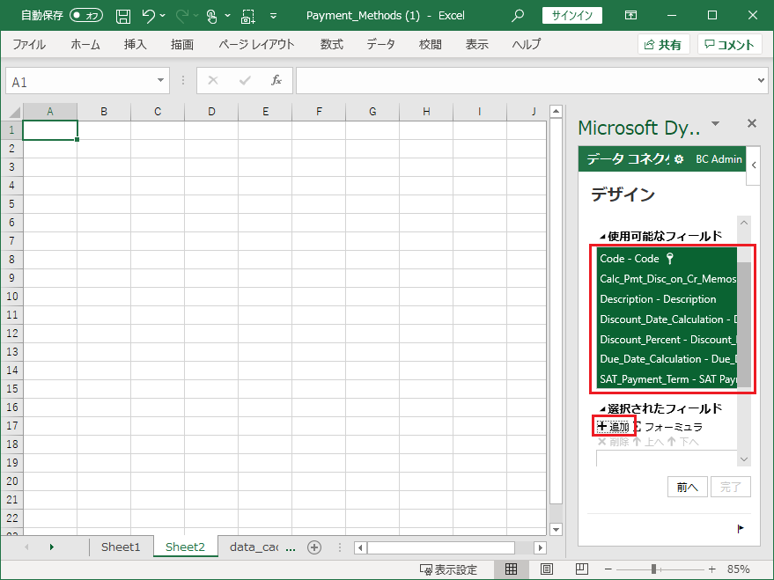Expand the formula bar
This screenshot has width=774, height=580.
pos(761,80)
